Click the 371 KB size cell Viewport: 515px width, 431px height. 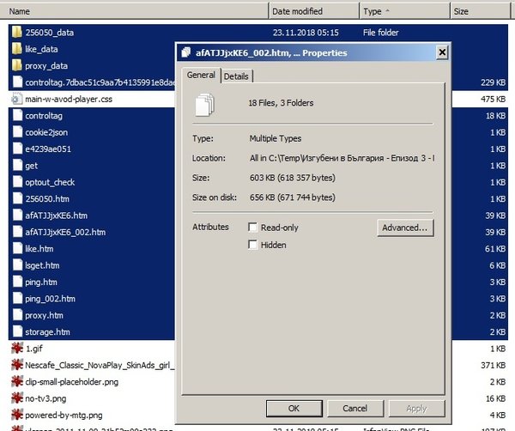pyautogui.click(x=493, y=365)
